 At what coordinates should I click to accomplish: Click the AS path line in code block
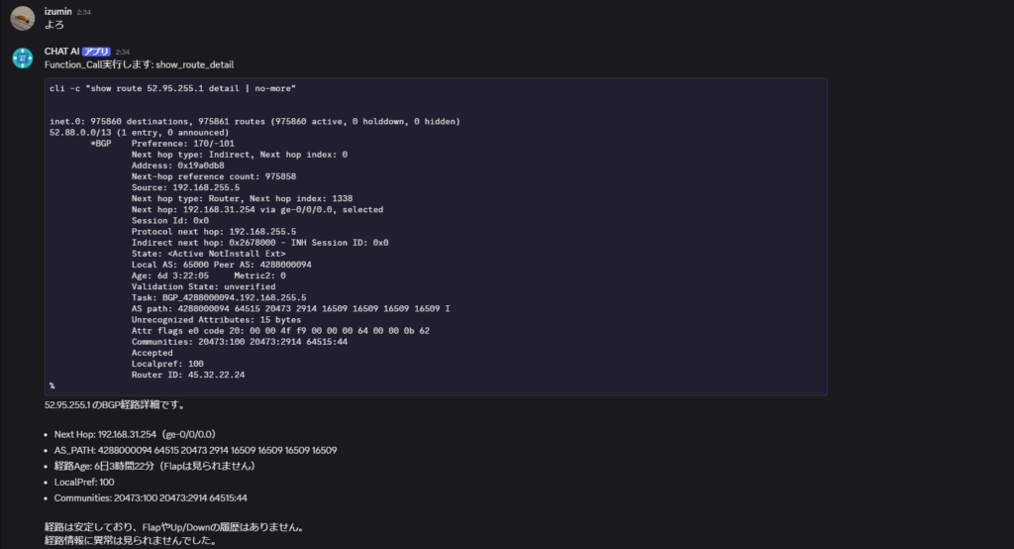tap(290, 309)
